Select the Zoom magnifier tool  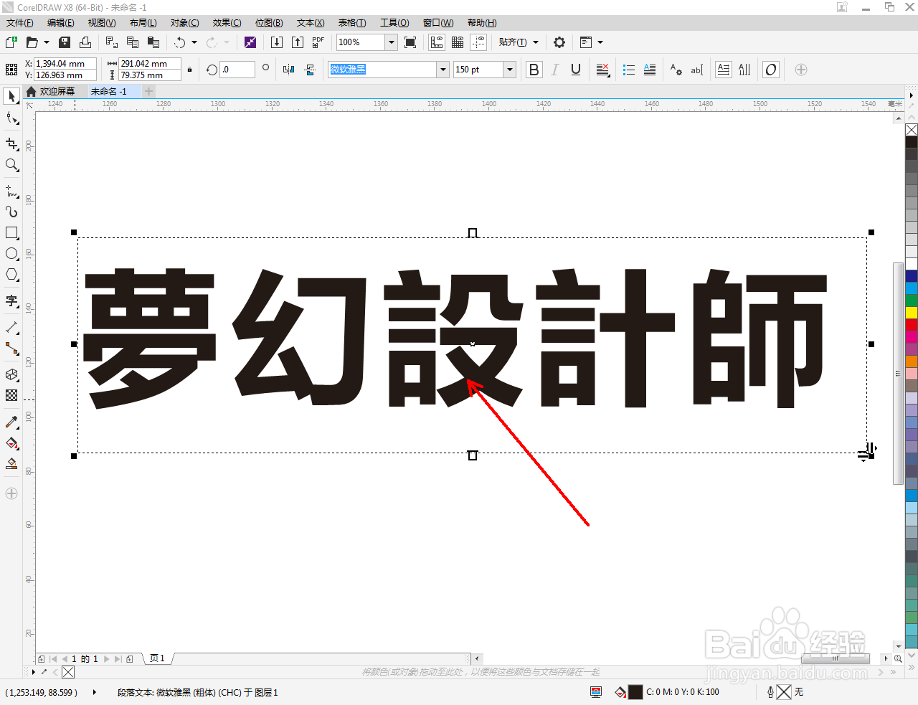pyautogui.click(x=11, y=165)
